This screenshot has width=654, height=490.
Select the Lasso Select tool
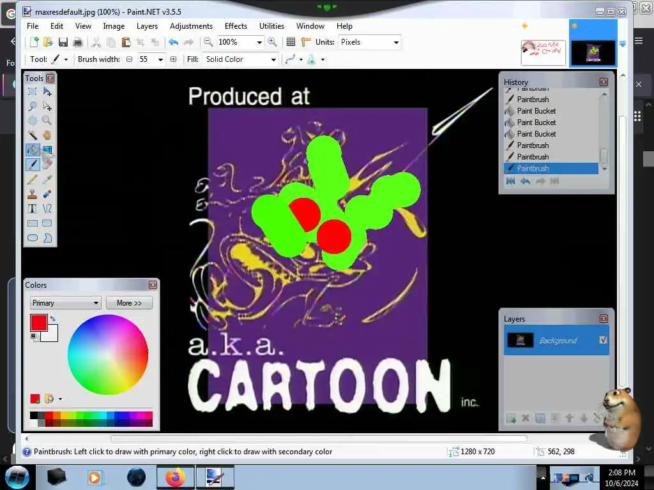click(32, 106)
